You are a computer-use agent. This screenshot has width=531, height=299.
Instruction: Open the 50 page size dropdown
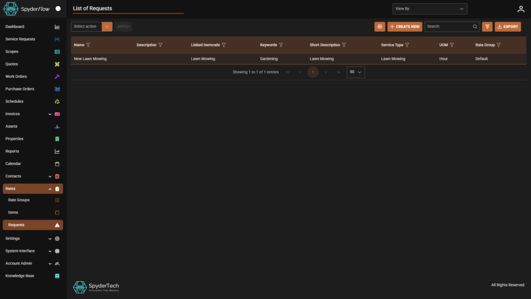pyautogui.click(x=356, y=72)
